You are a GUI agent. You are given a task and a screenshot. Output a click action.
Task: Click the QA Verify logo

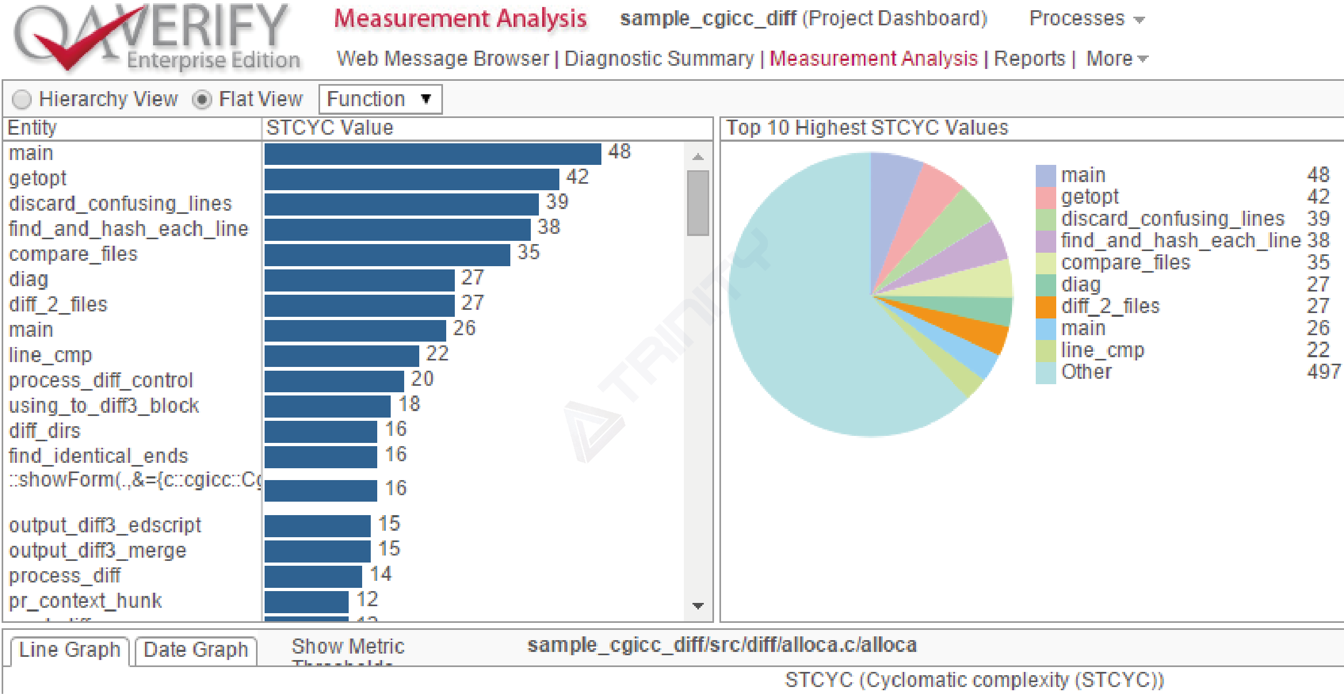156,38
